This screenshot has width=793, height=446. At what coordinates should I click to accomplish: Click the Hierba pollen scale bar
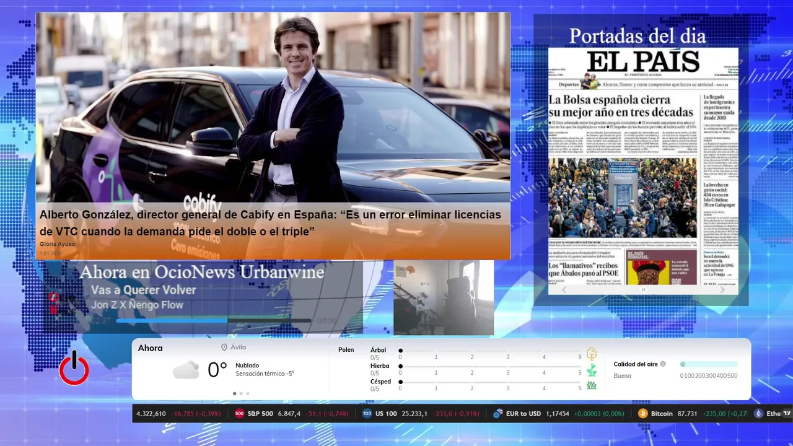490,366
